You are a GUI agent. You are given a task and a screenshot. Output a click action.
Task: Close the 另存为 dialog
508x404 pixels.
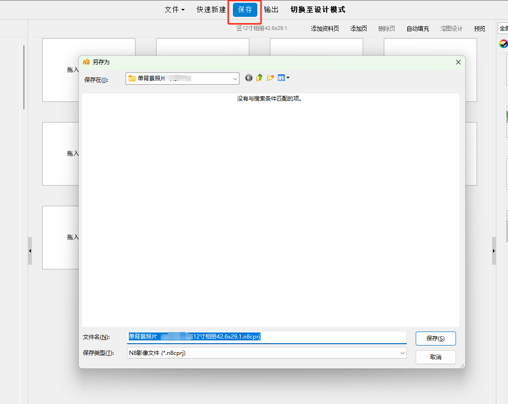point(458,62)
